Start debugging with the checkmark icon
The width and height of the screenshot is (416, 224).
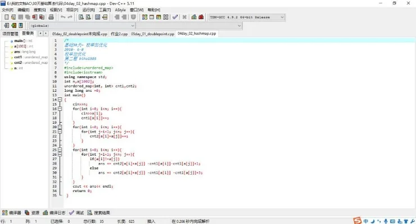pyautogui.click(x=175, y=17)
